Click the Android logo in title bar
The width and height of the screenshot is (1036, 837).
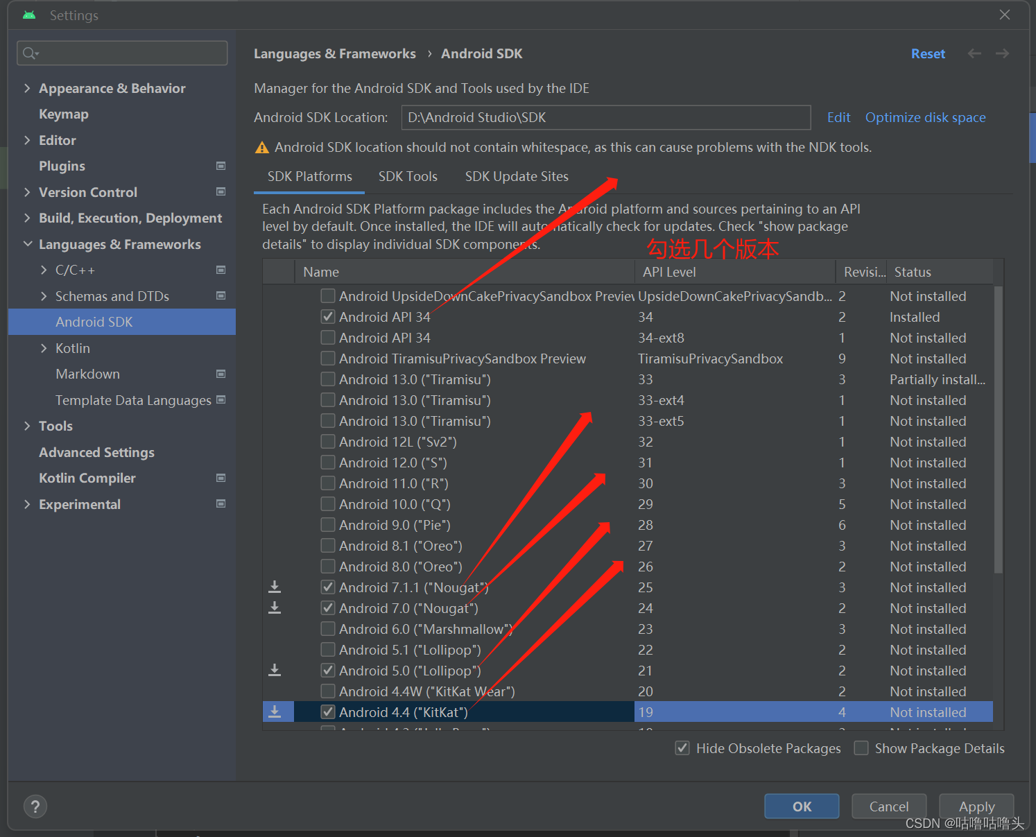click(28, 15)
